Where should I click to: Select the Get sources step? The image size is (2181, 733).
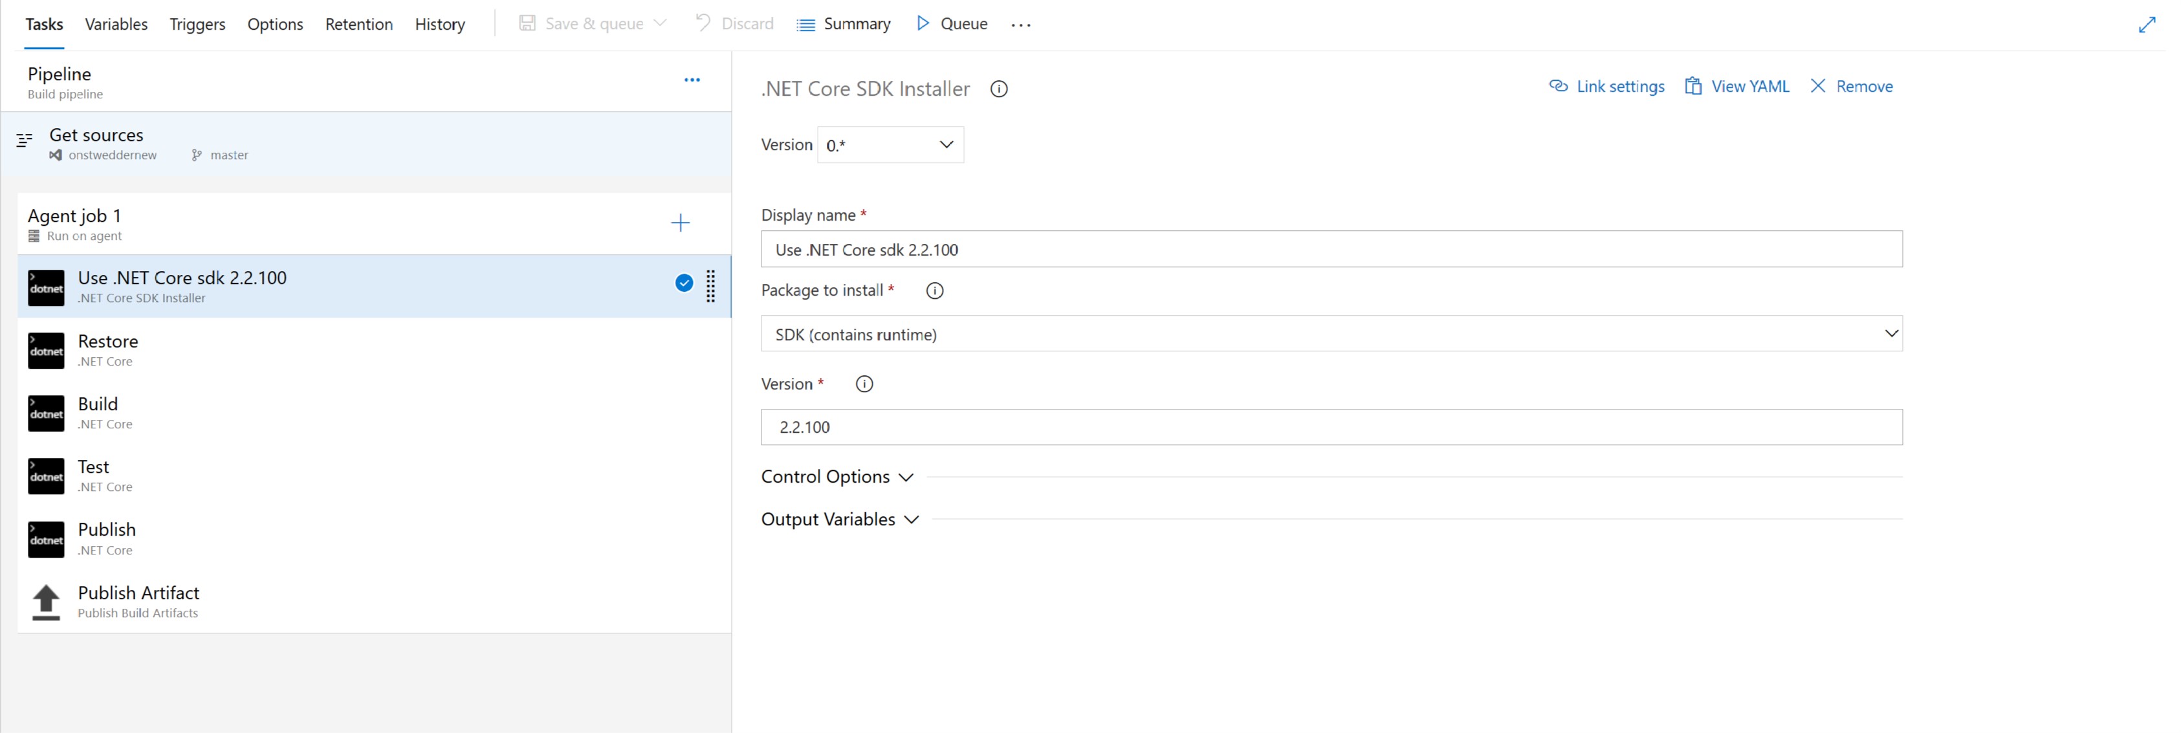click(x=366, y=143)
